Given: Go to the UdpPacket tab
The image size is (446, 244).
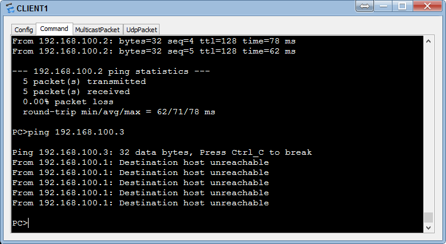Looking at the screenshot, I should [142, 30].
